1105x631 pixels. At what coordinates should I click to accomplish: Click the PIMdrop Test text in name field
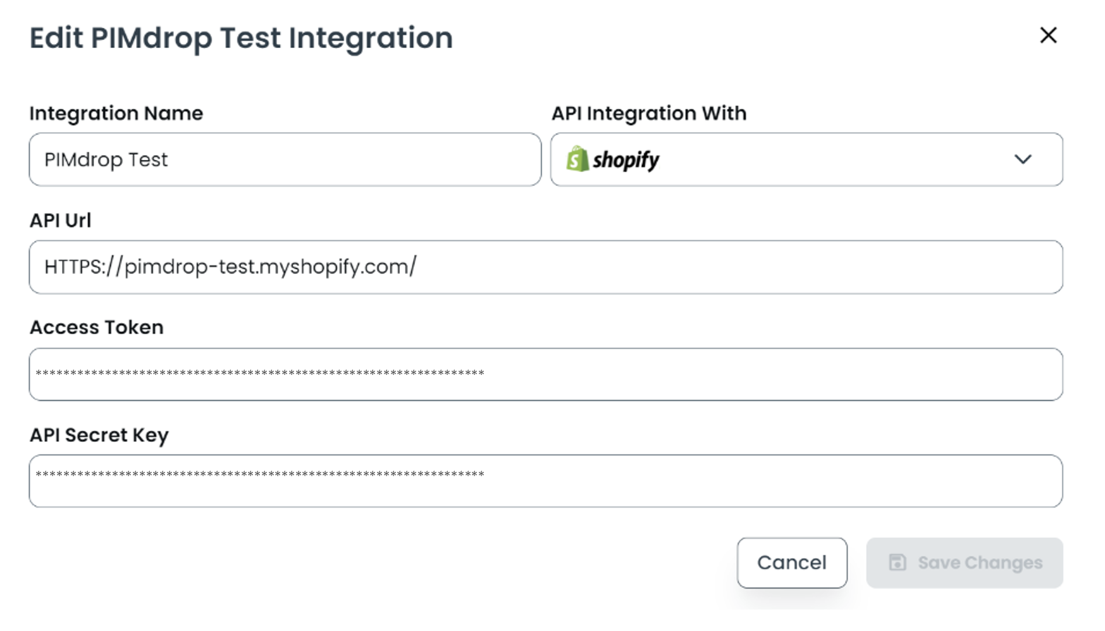click(106, 160)
